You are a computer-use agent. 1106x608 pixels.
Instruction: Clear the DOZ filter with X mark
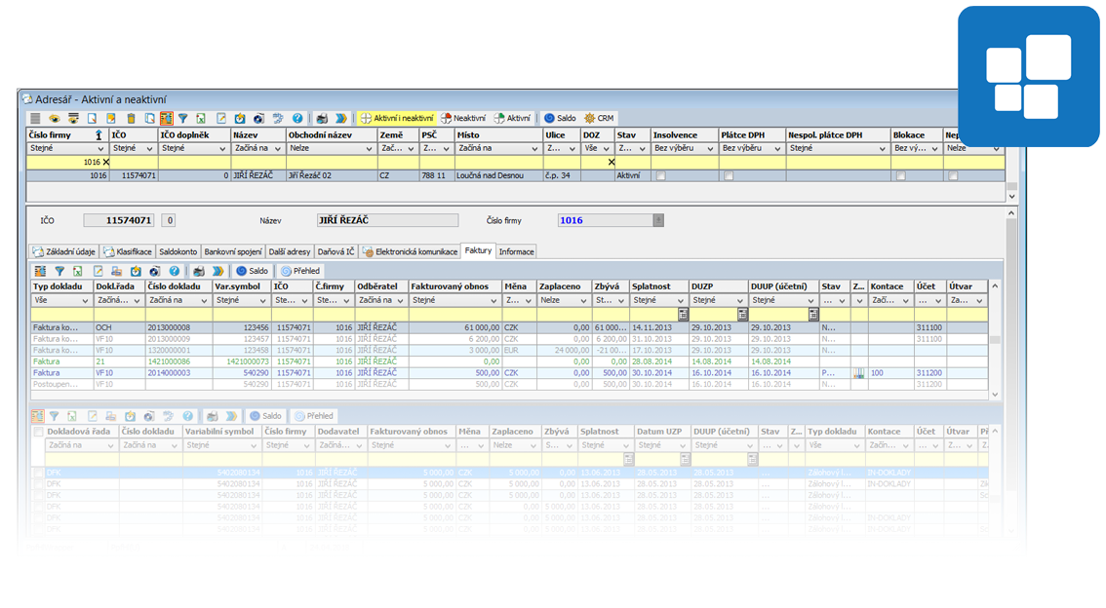611,162
